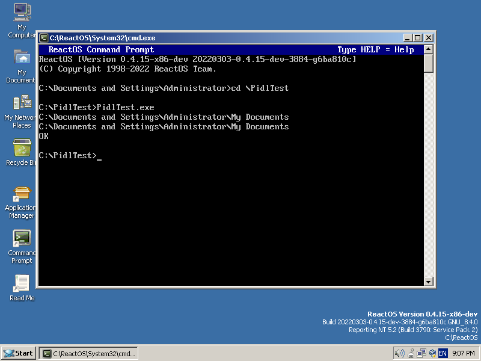Click the cmd.exe taskbar button
Screen dimensions: 481x361
coord(88,353)
